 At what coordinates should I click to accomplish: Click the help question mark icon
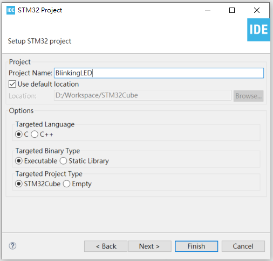pos(12,246)
